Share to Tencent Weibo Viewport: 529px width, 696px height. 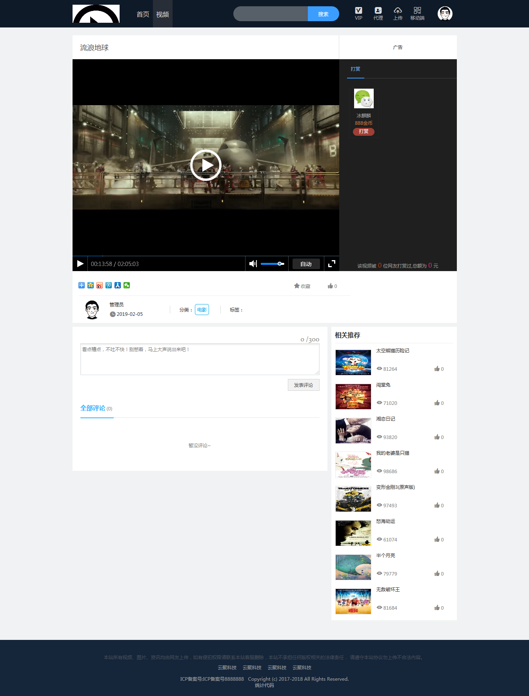pyautogui.click(x=109, y=285)
